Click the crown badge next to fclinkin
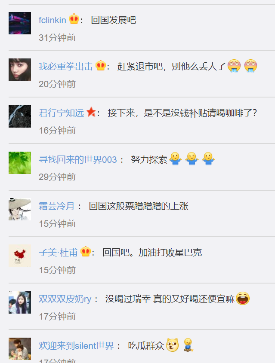 pyautogui.click(x=74, y=19)
